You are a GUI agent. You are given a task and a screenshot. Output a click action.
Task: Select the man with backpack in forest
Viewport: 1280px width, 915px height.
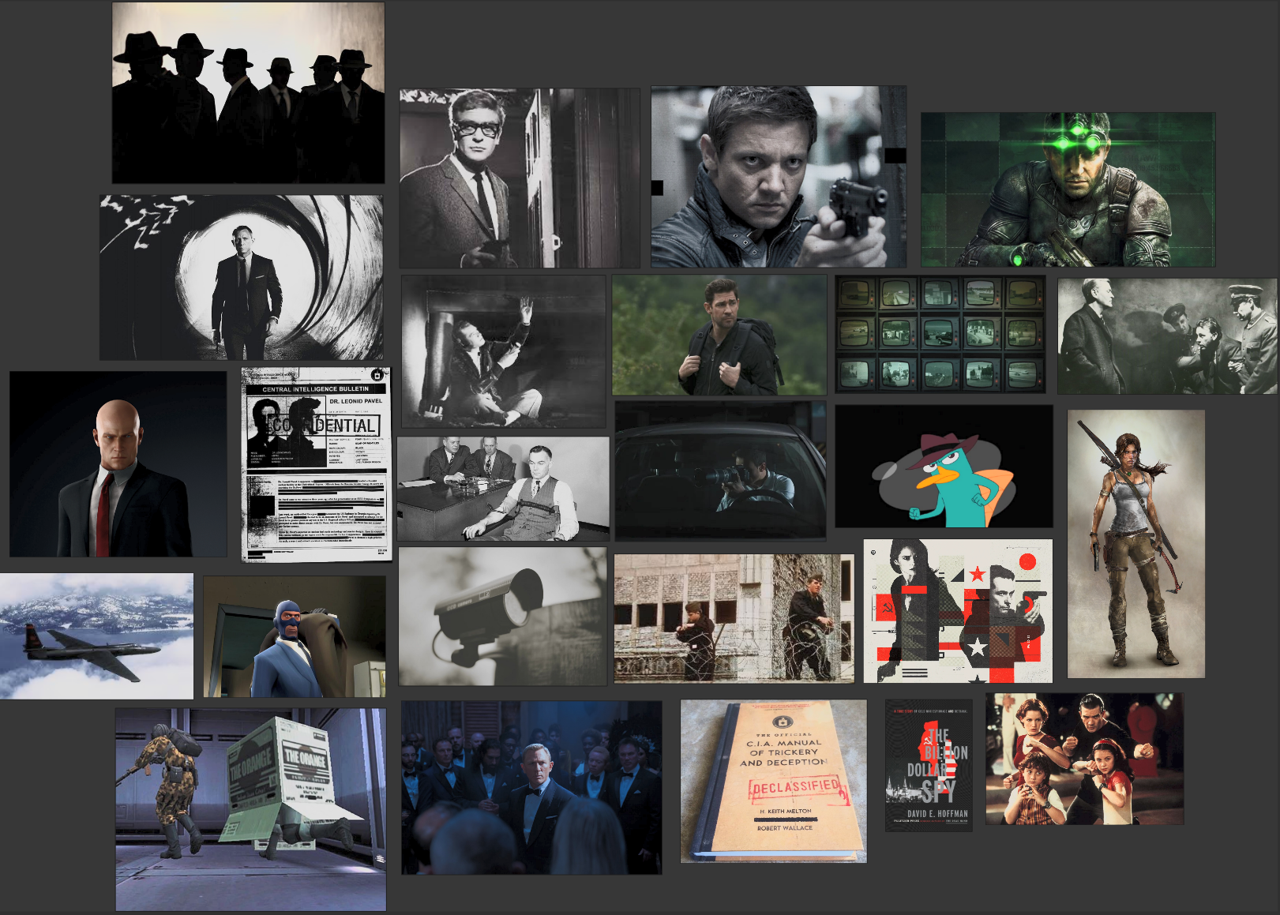tap(719, 335)
